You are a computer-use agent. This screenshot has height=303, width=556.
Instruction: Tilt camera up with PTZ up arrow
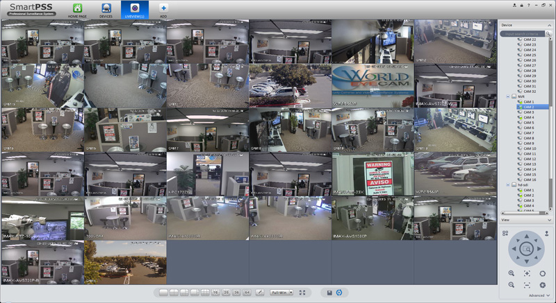(527, 236)
